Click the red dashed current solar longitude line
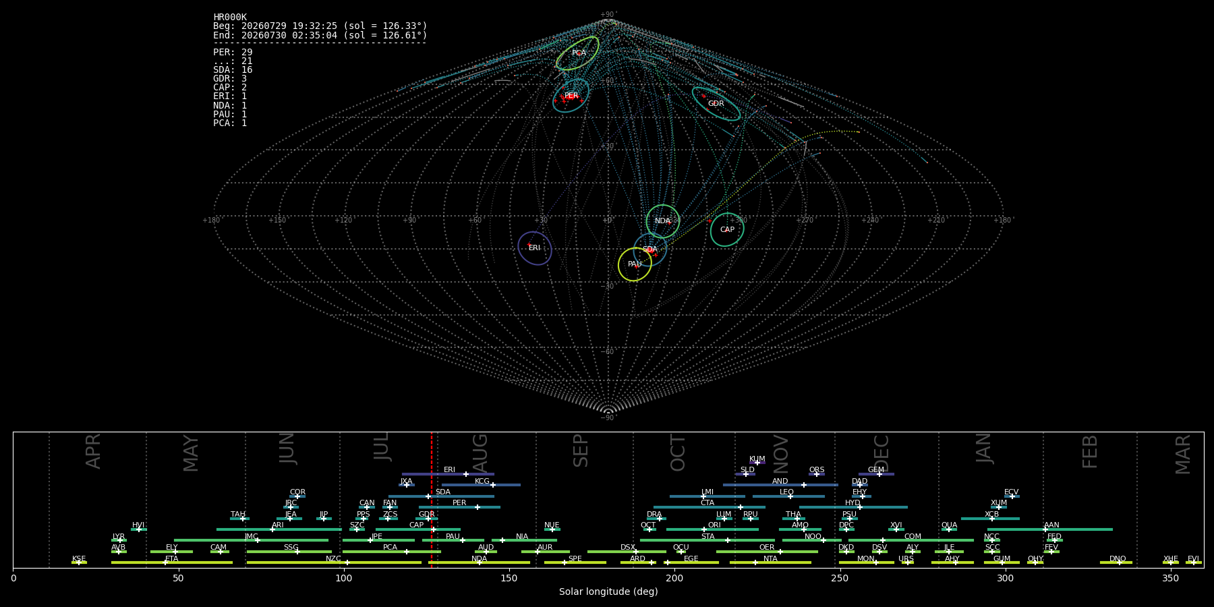This screenshot has height=607, width=1214. point(432,499)
